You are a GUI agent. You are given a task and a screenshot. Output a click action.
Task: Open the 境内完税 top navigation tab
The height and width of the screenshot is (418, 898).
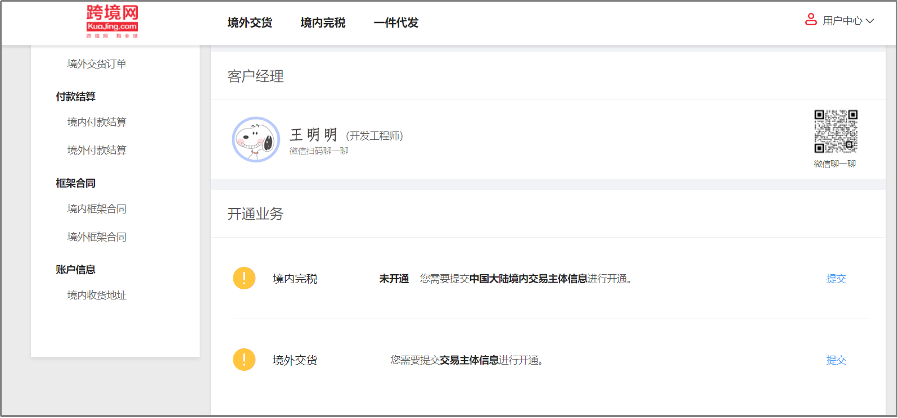coord(323,23)
